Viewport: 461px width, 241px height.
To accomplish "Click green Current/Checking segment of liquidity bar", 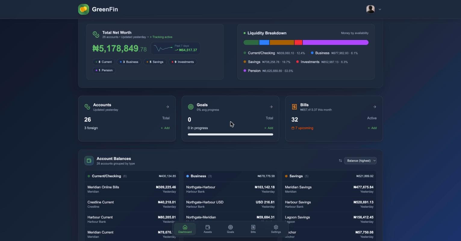I will 251,42.
